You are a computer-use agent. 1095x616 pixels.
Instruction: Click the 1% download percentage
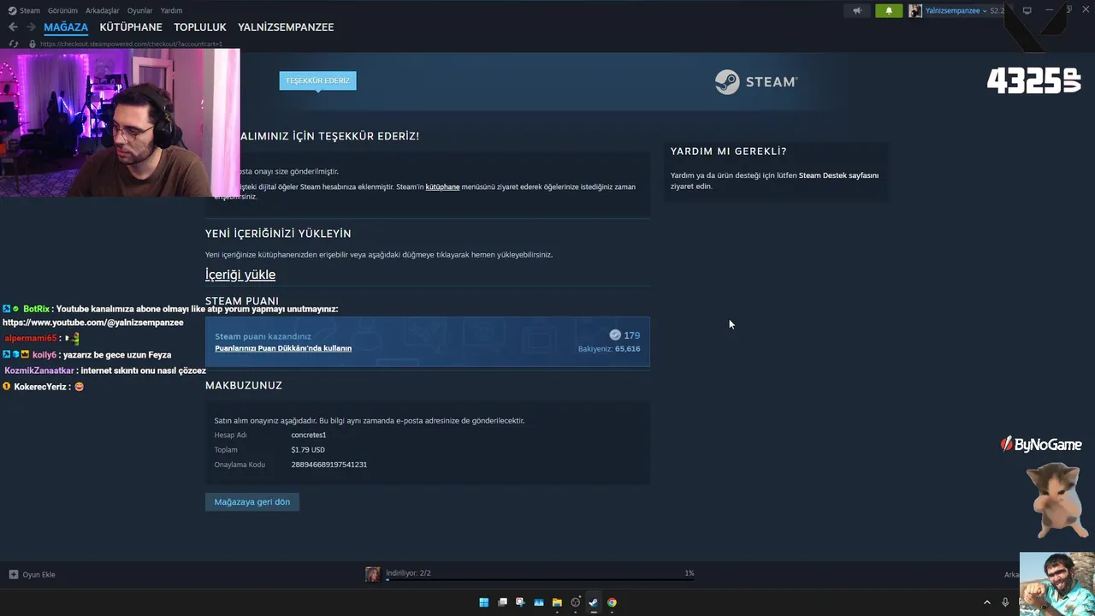pyautogui.click(x=690, y=573)
